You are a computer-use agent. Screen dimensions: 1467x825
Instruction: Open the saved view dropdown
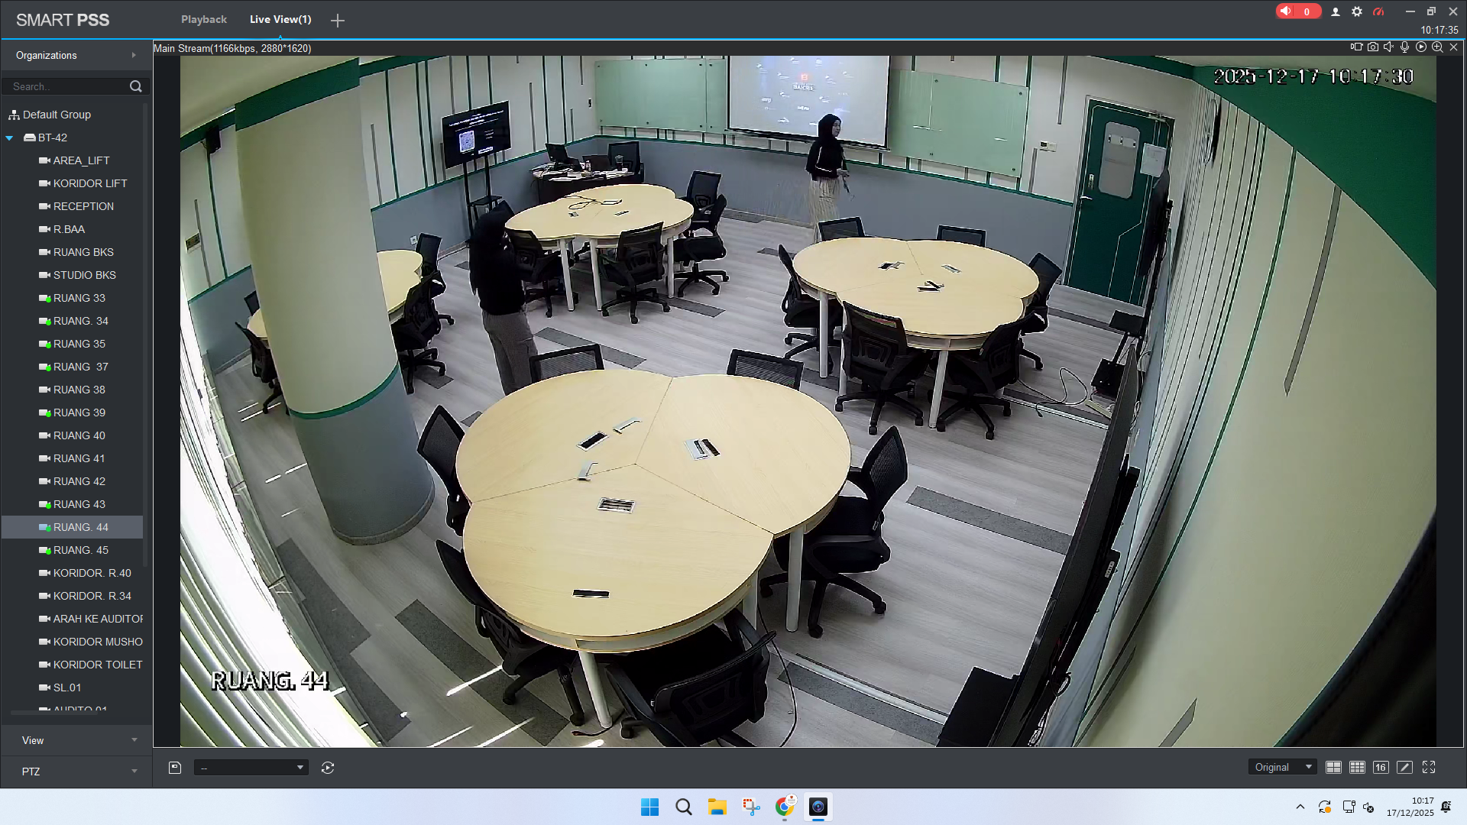tap(251, 768)
